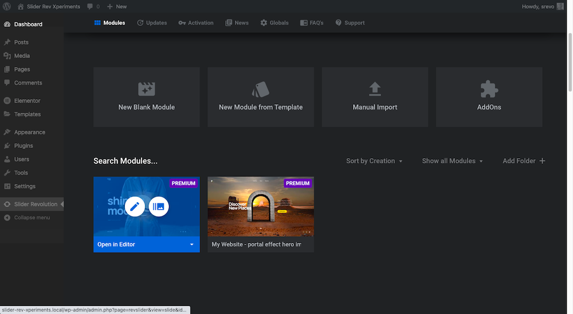Click the Dashboard gauge icon in sidebar
The width and height of the screenshot is (573, 314).
7,24
